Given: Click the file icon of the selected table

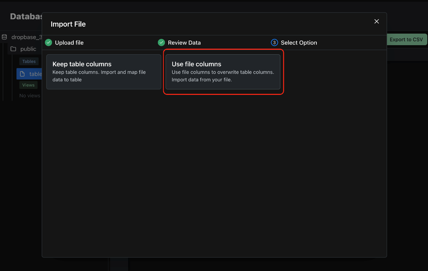Looking at the screenshot, I should [x=22, y=74].
